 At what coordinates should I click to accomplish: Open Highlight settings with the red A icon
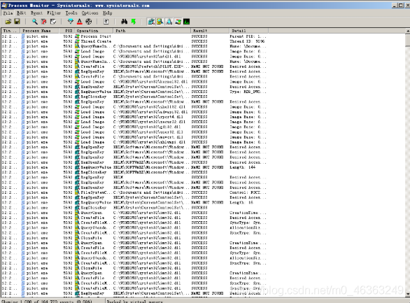click(80, 22)
